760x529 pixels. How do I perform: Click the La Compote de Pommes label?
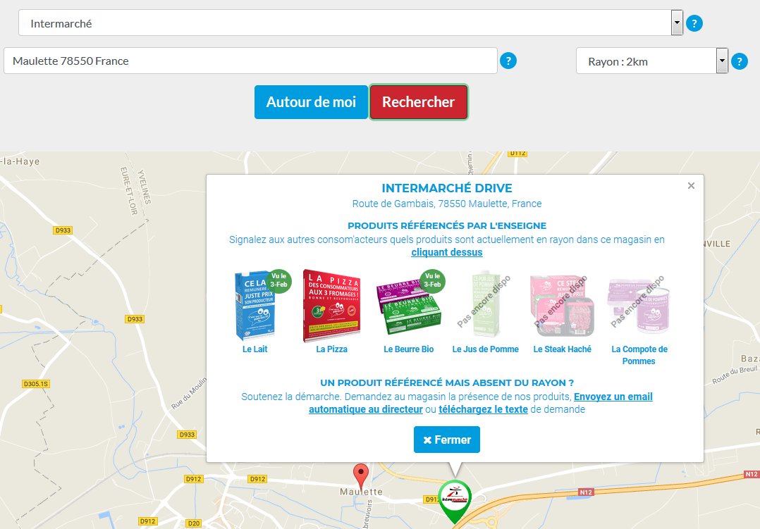point(639,355)
